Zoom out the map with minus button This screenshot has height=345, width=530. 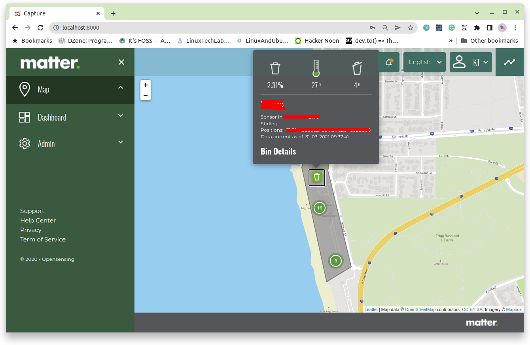[146, 95]
